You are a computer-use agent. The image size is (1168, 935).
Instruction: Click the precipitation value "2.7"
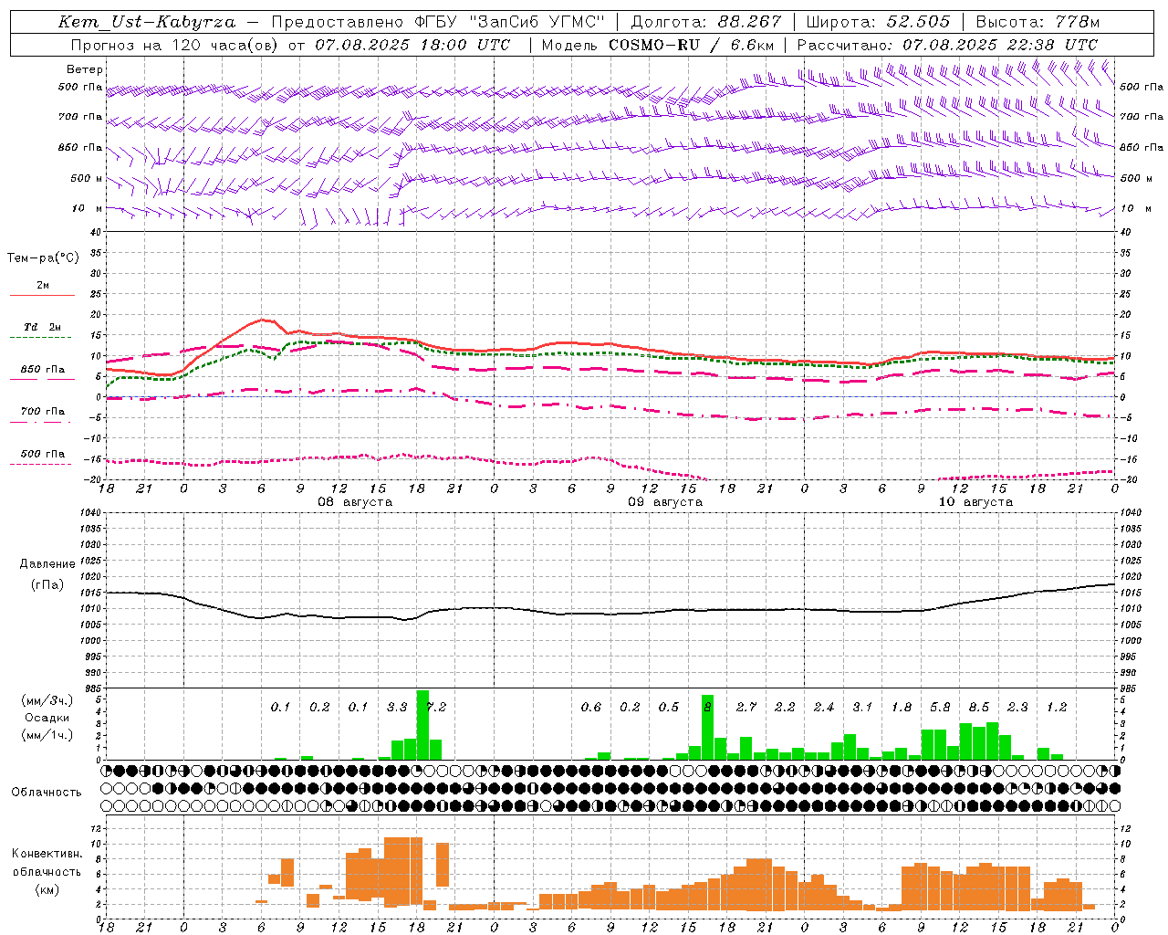coord(746,708)
